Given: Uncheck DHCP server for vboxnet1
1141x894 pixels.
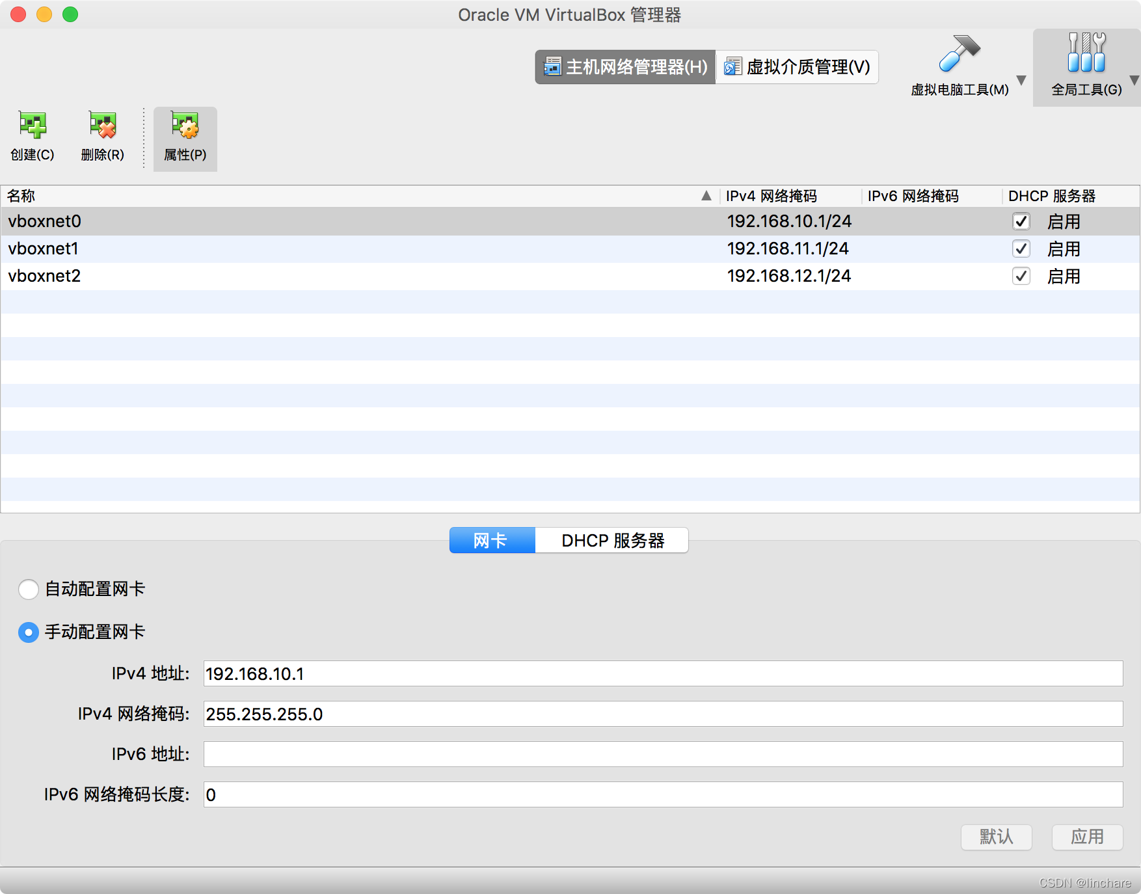Looking at the screenshot, I should pyautogui.click(x=1021, y=249).
